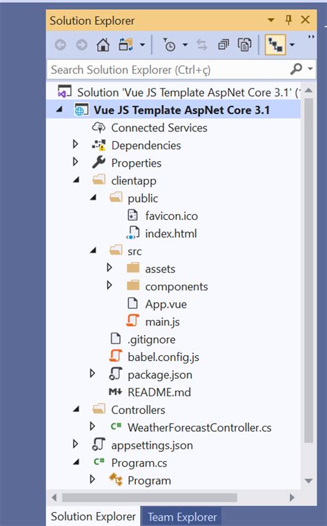Select Connected Services label
327x526 pixels.
click(159, 128)
